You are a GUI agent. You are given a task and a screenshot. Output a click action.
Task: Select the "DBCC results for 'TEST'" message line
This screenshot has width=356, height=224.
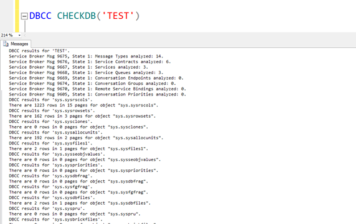(x=39, y=51)
